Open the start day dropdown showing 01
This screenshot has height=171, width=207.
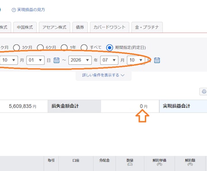point(36,60)
